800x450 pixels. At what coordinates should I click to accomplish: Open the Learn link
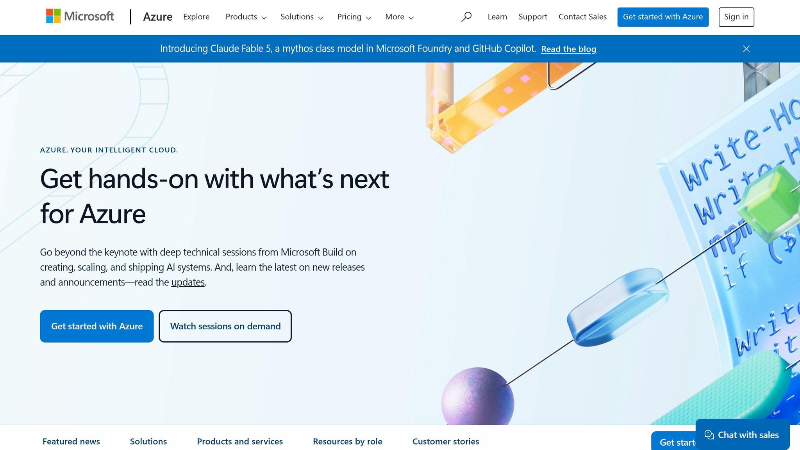pyautogui.click(x=497, y=17)
